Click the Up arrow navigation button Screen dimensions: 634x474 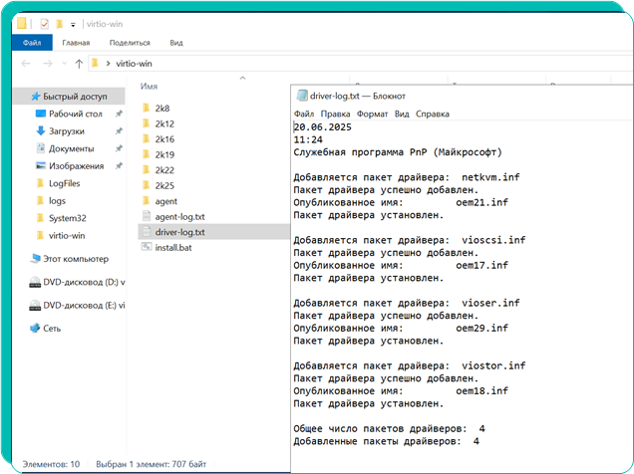pyautogui.click(x=79, y=64)
